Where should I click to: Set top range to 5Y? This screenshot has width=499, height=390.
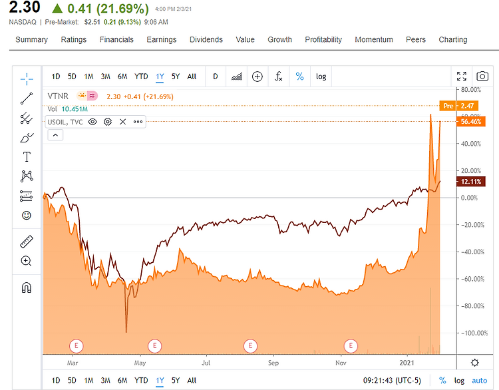pyautogui.click(x=176, y=77)
